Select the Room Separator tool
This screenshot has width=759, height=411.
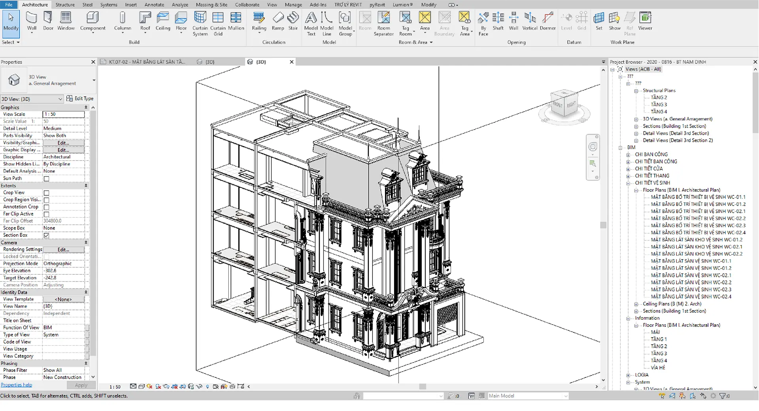tap(383, 24)
